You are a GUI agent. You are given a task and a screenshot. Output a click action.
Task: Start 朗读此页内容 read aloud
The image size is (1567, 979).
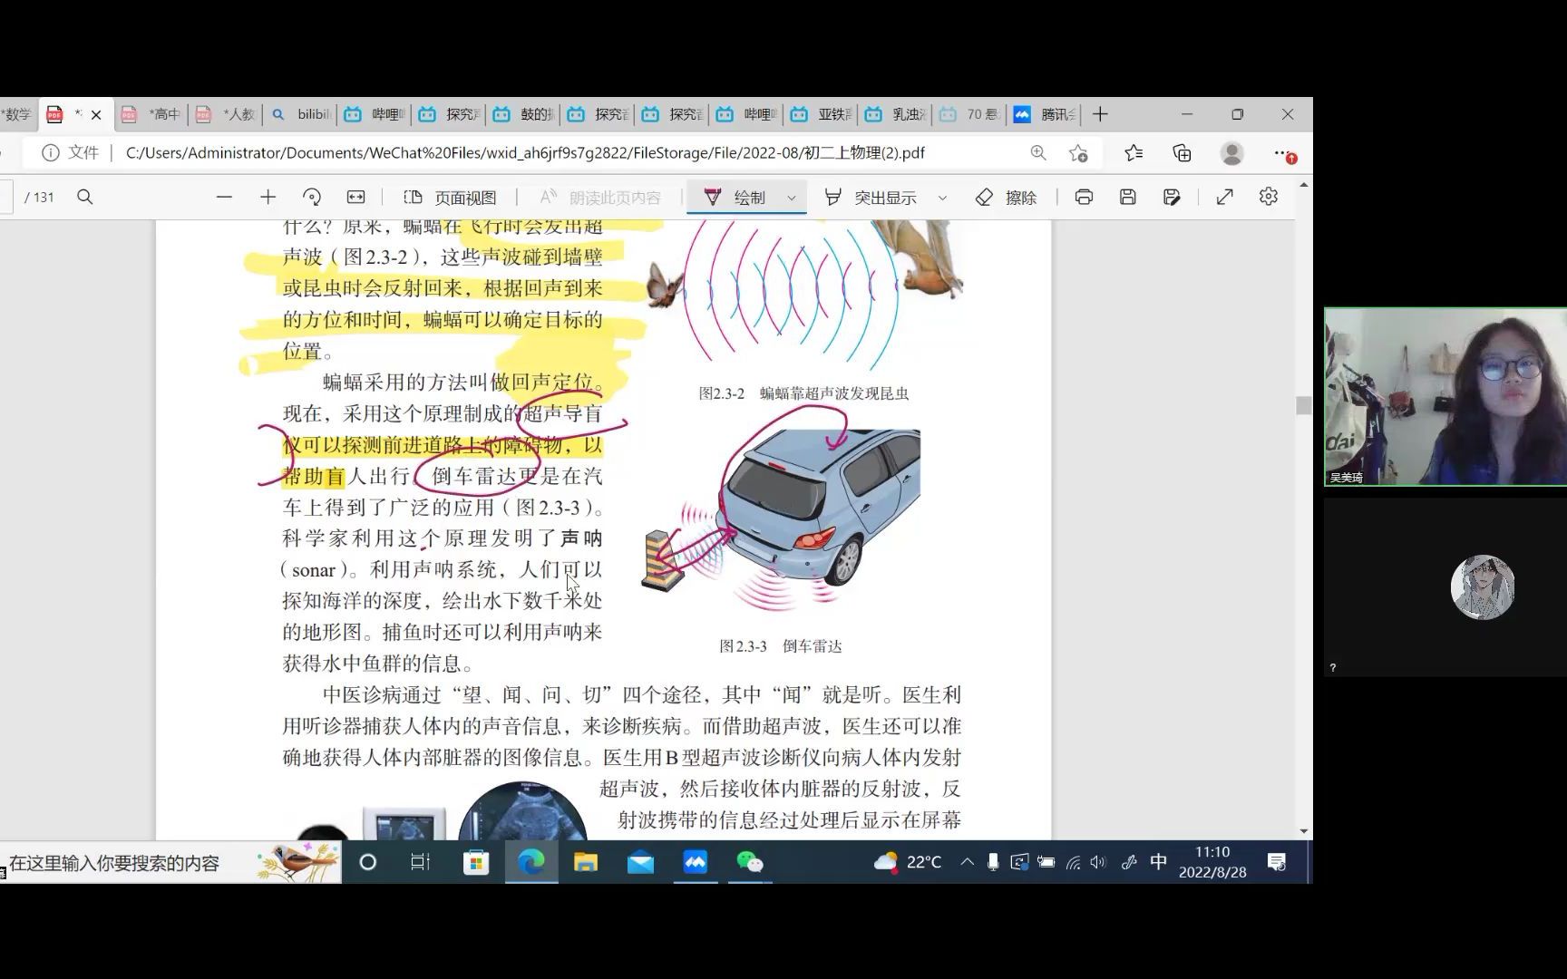(x=600, y=197)
